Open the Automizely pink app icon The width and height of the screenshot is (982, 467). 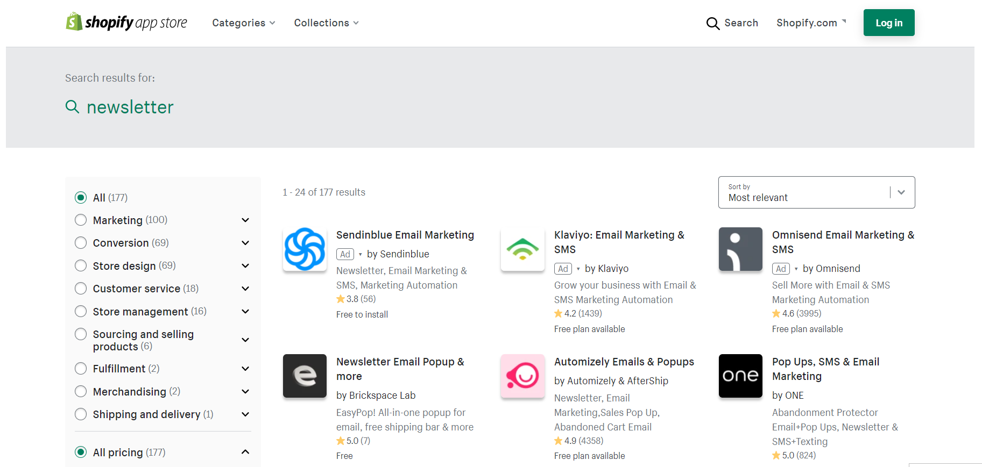[x=522, y=376]
